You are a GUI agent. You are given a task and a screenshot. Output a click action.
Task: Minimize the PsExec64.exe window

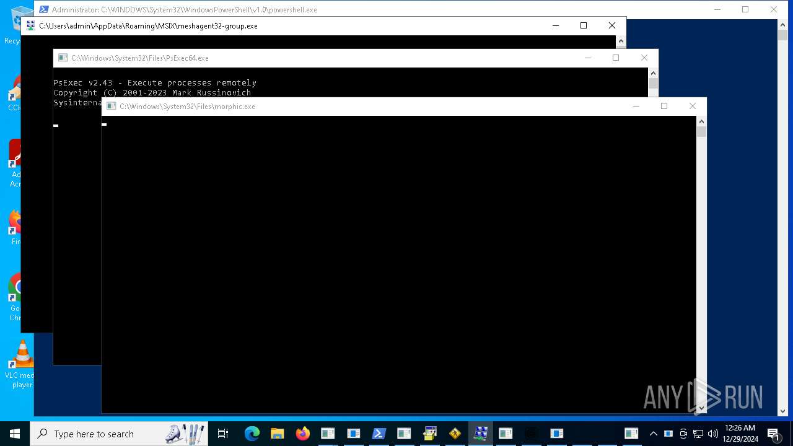pos(587,58)
